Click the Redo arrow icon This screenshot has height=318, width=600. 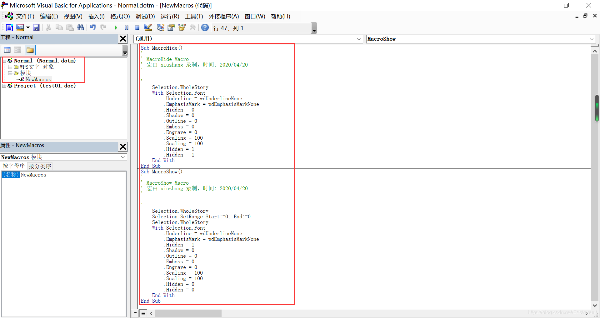pos(103,28)
